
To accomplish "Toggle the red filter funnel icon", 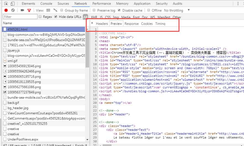I will pos(29,10).
